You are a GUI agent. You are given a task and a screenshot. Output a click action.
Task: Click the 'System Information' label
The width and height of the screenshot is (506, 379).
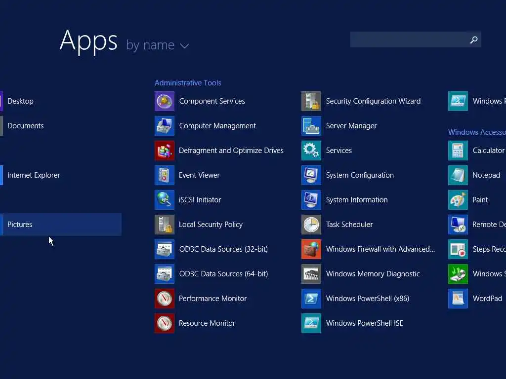tap(357, 200)
